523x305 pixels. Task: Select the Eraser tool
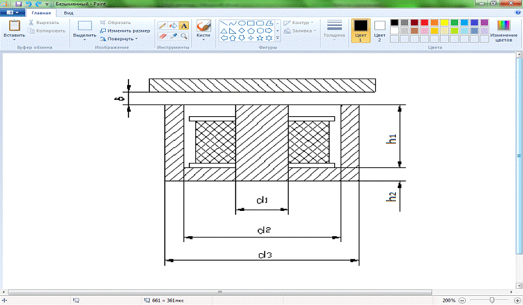click(x=164, y=36)
